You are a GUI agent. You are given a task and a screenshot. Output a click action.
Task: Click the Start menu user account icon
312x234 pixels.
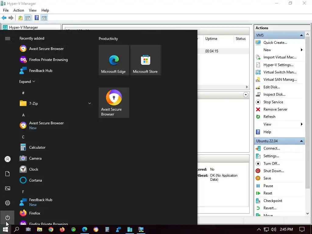pyautogui.click(x=8, y=159)
